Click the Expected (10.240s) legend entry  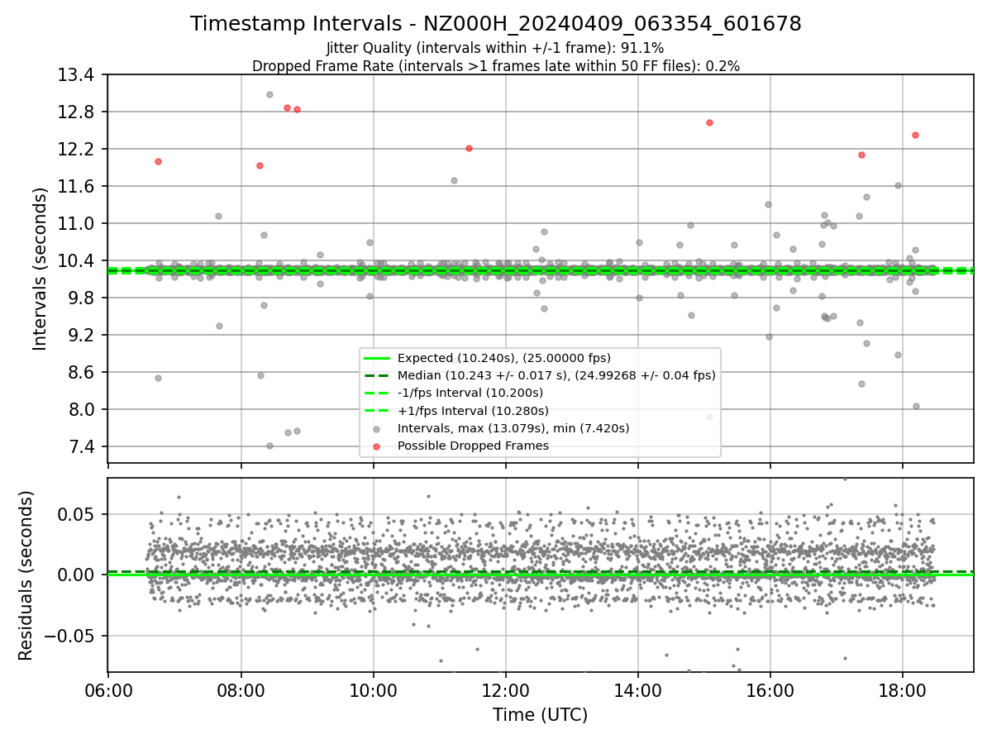[504, 358]
